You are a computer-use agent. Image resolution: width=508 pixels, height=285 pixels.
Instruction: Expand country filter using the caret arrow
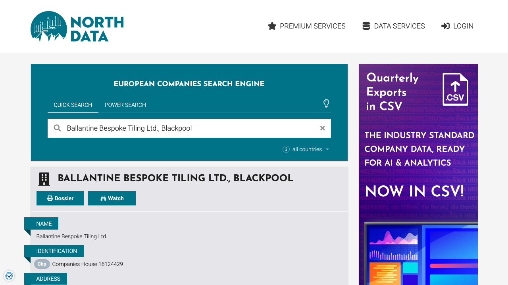pyautogui.click(x=327, y=149)
